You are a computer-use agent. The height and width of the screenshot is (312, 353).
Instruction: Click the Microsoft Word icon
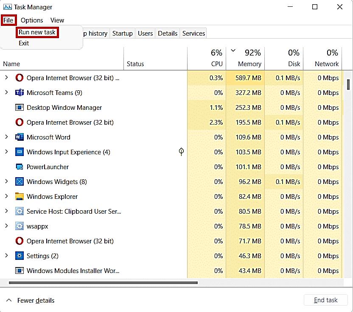click(x=19, y=137)
